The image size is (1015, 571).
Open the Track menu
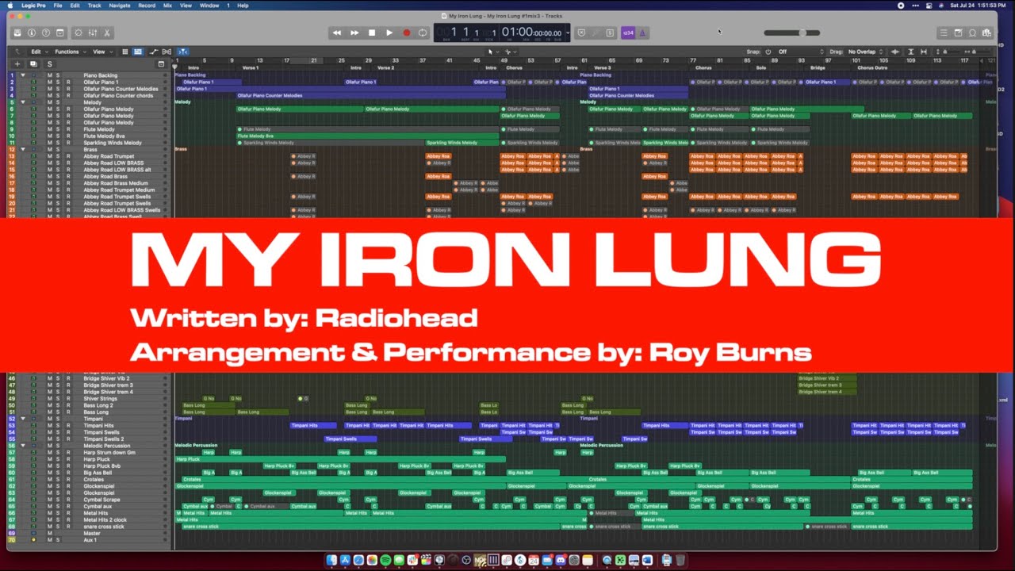click(94, 6)
